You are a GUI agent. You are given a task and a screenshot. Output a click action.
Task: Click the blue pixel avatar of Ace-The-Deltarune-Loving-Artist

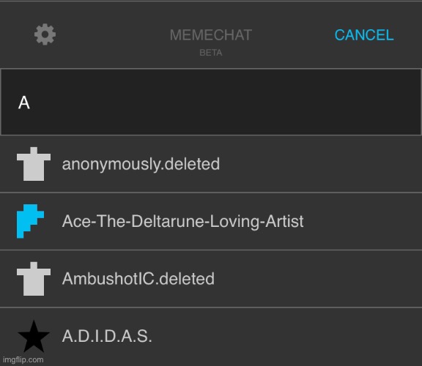pyautogui.click(x=31, y=221)
